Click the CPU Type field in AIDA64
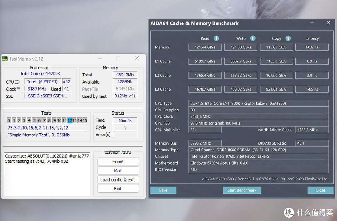 pyautogui.click(x=259, y=103)
